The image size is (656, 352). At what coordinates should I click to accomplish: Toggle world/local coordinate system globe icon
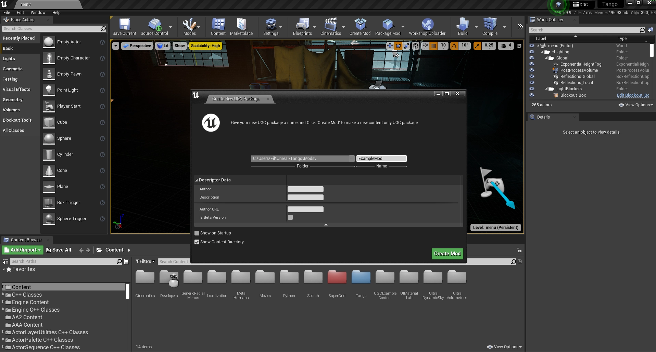(x=416, y=46)
